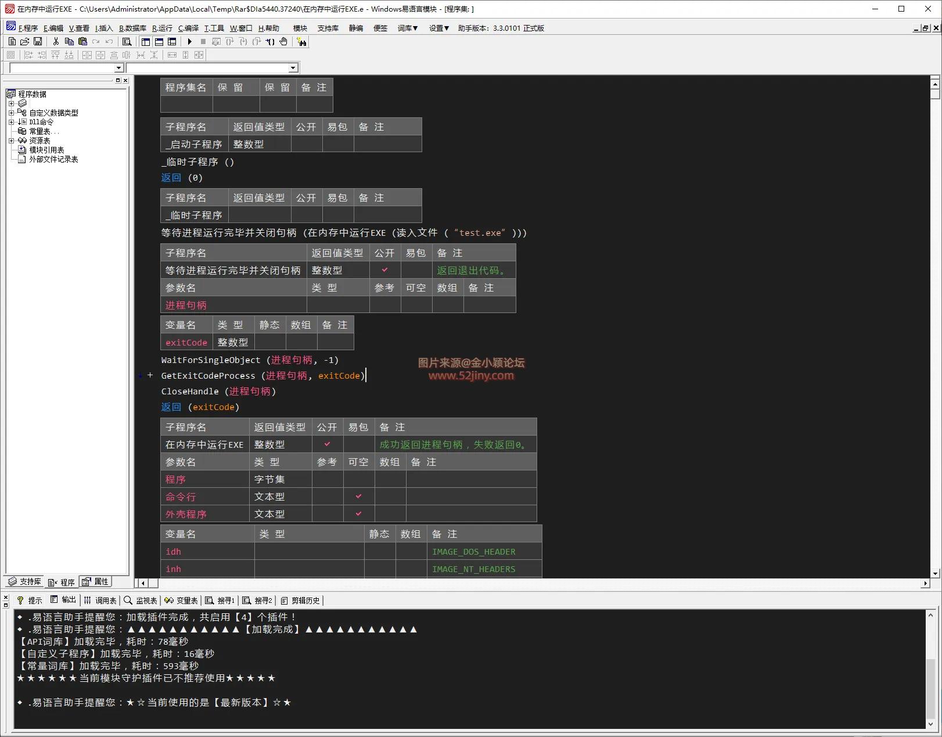Open the 工具 menu
This screenshot has width=942, height=737.
[214, 27]
